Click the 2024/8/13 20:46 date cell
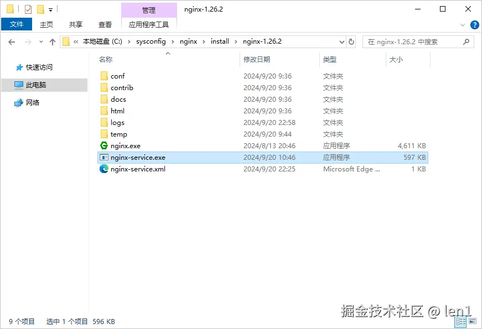 click(269, 146)
